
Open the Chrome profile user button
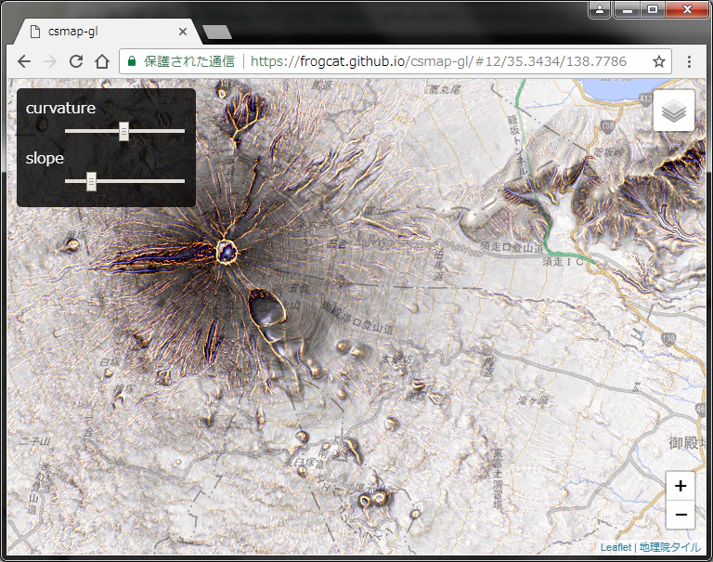pyautogui.click(x=600, y=9)
